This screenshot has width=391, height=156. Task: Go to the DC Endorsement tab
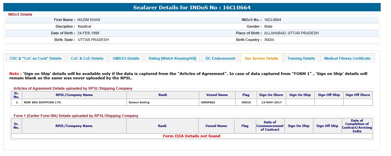(x=220, y=58)
